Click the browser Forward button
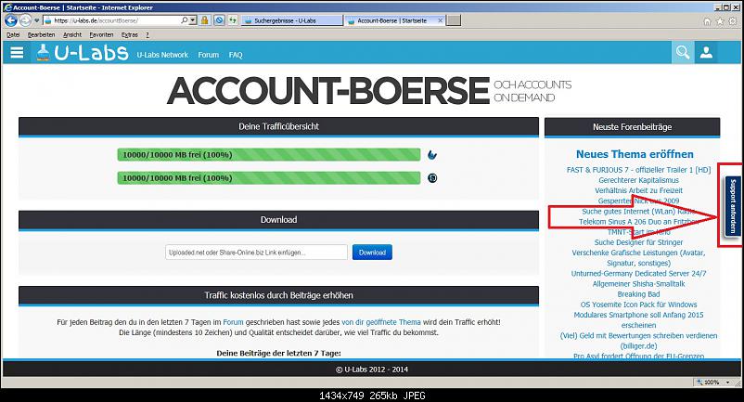Viewport: 744px width, 402px height. 25,20
